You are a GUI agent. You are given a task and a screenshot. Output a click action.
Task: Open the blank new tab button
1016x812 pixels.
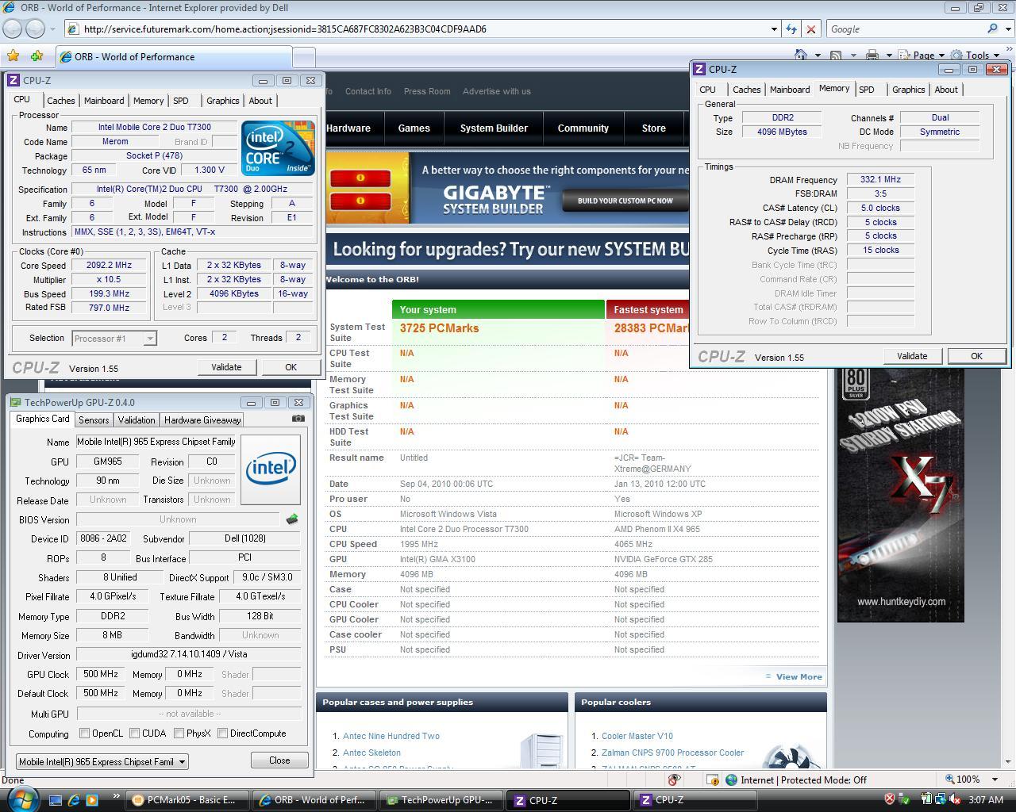pos(303,57)
